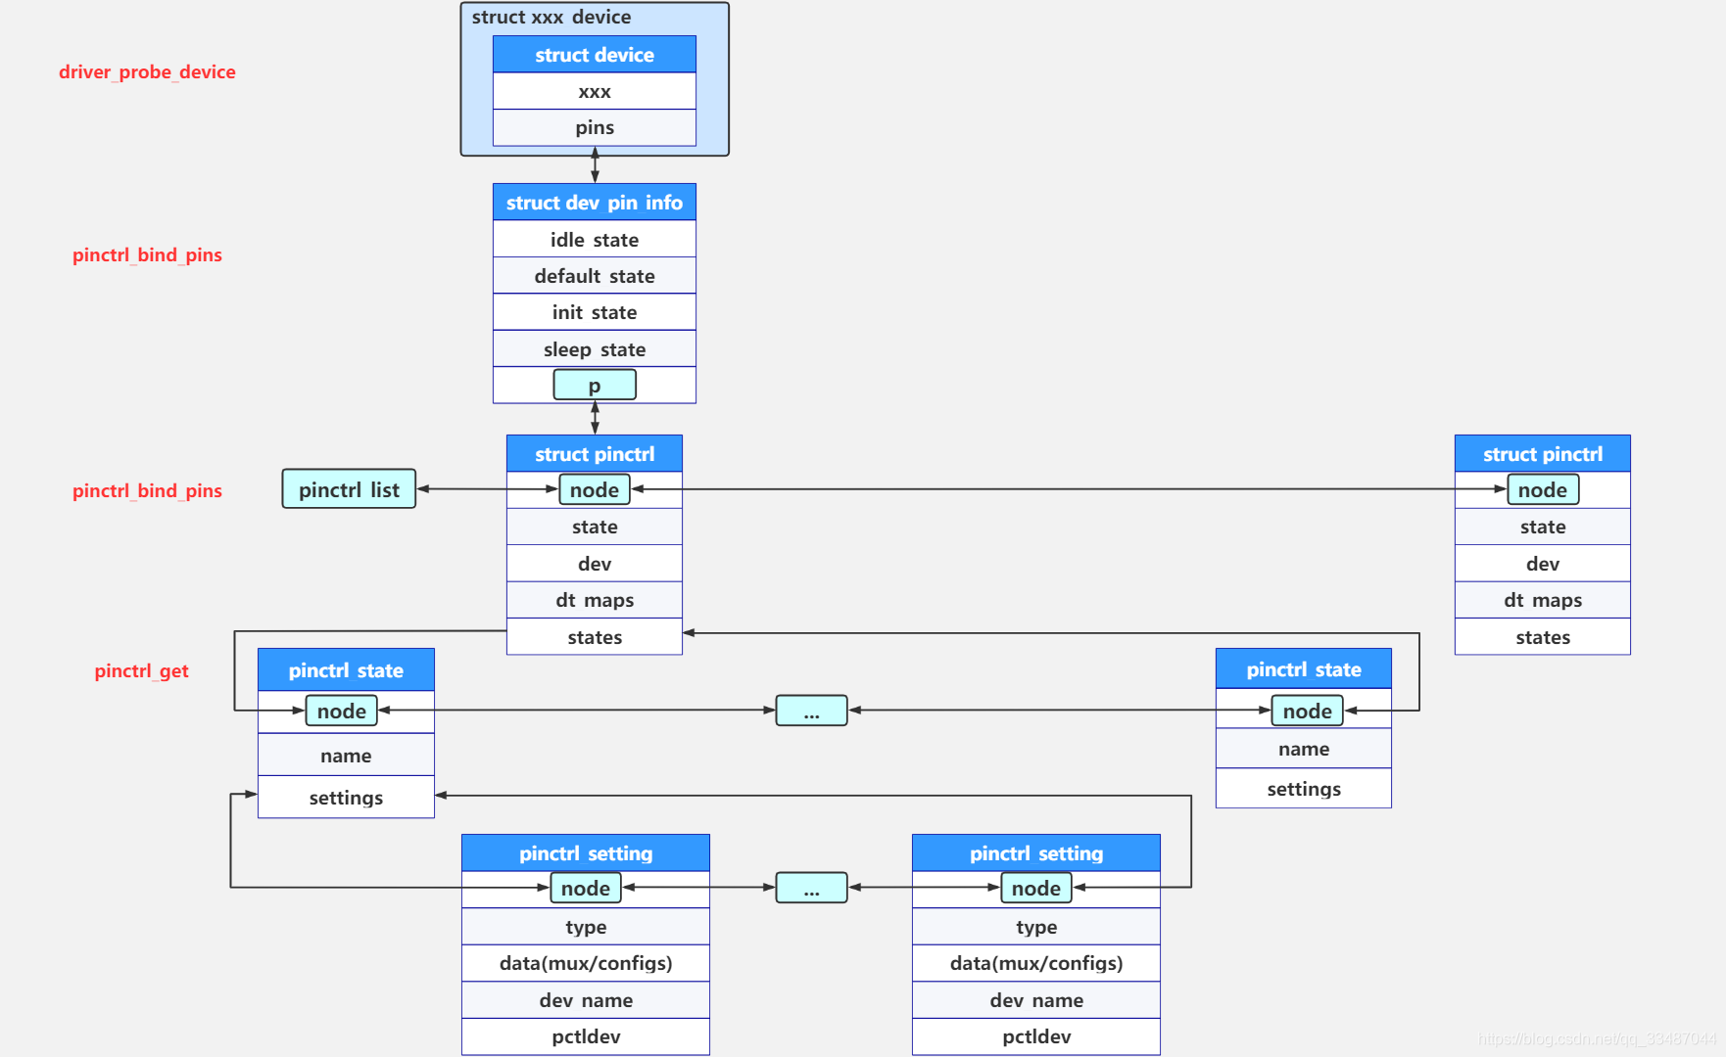Select the struct dev pin info header
The image size is (1726, 1057).
(594, 203)
